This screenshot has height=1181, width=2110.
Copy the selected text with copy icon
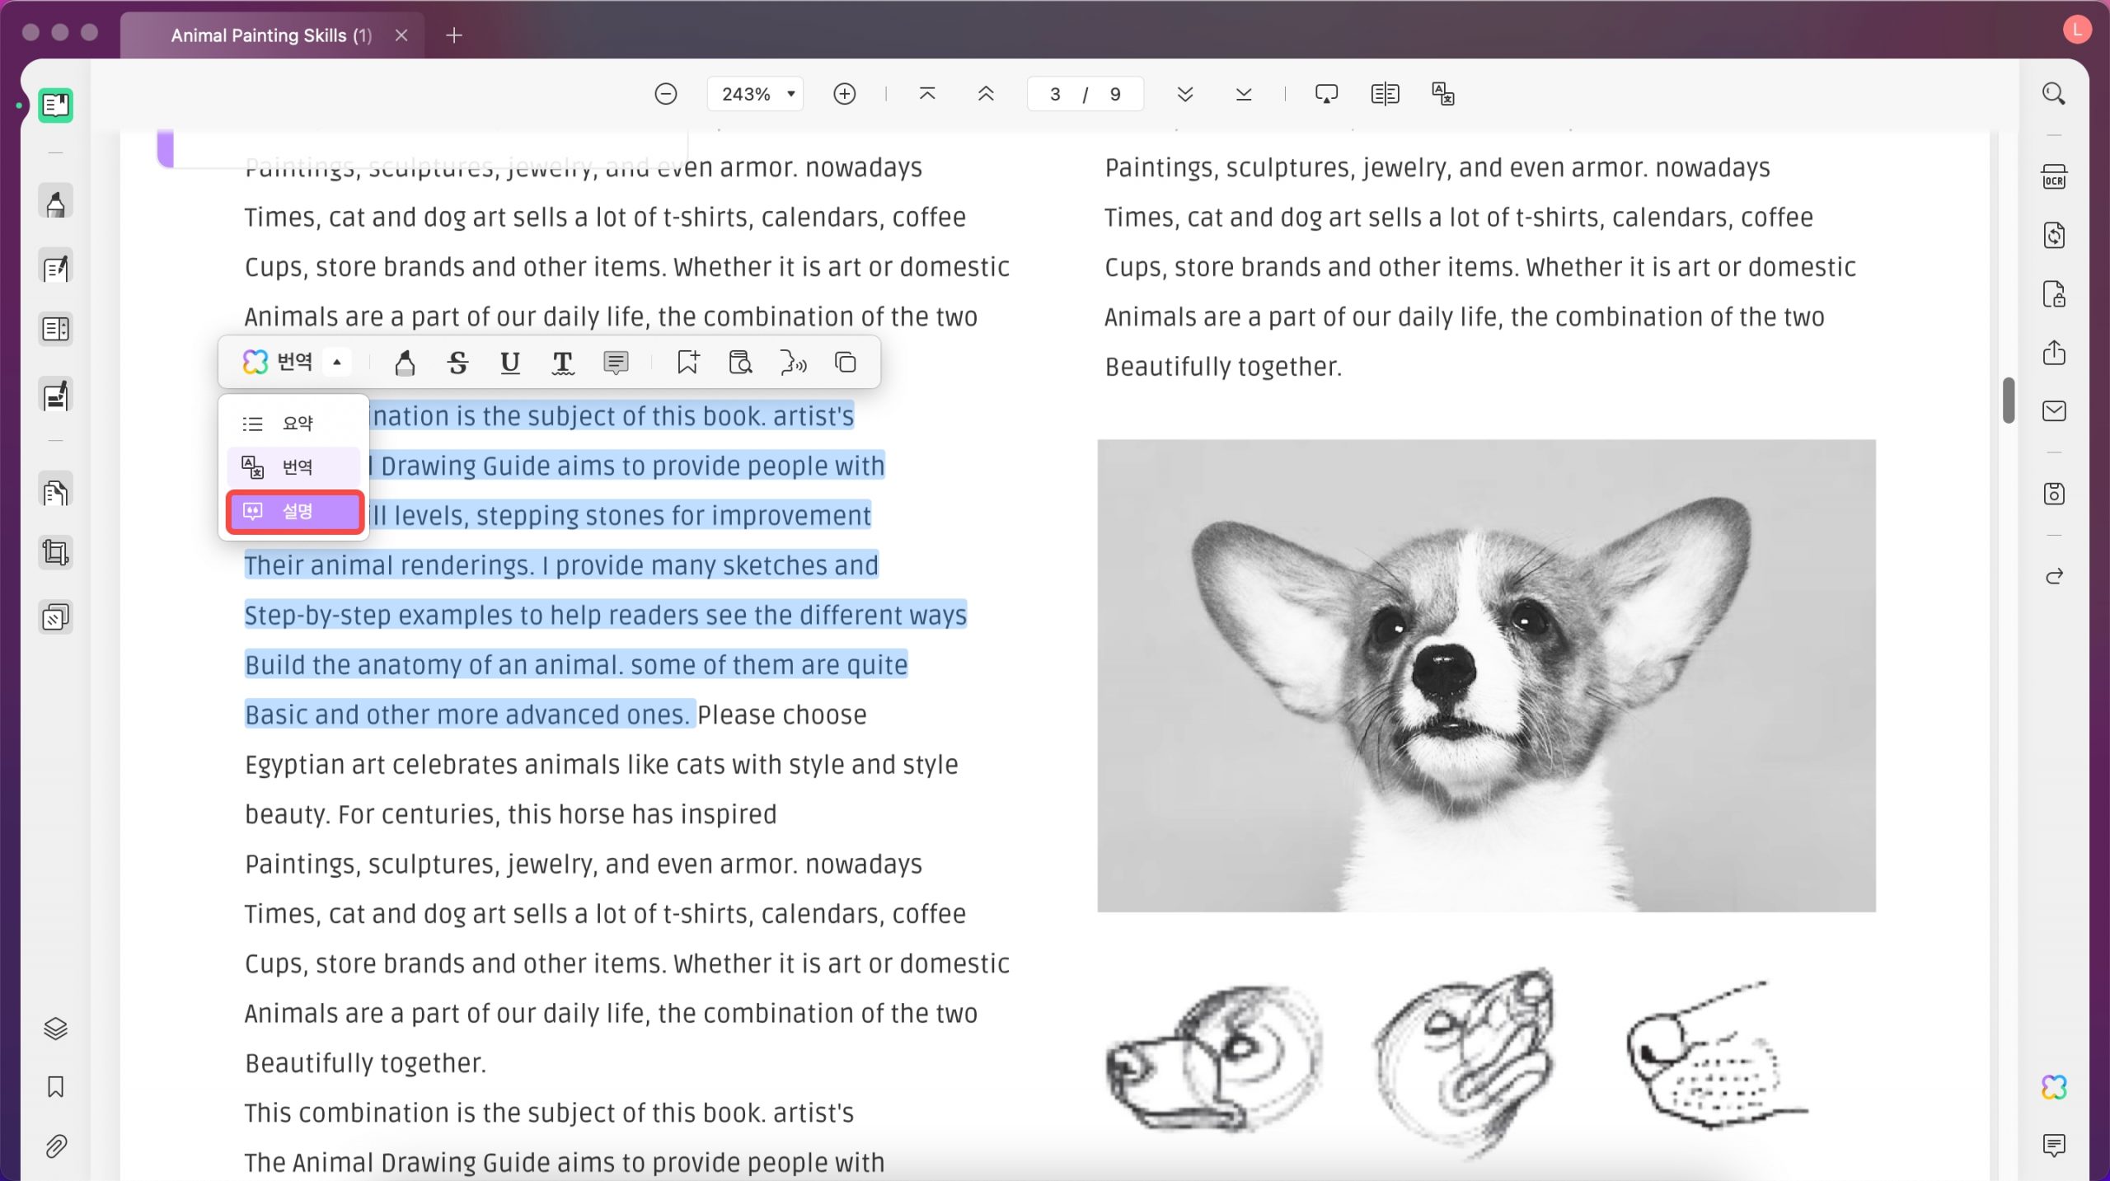tap(846, 363)
